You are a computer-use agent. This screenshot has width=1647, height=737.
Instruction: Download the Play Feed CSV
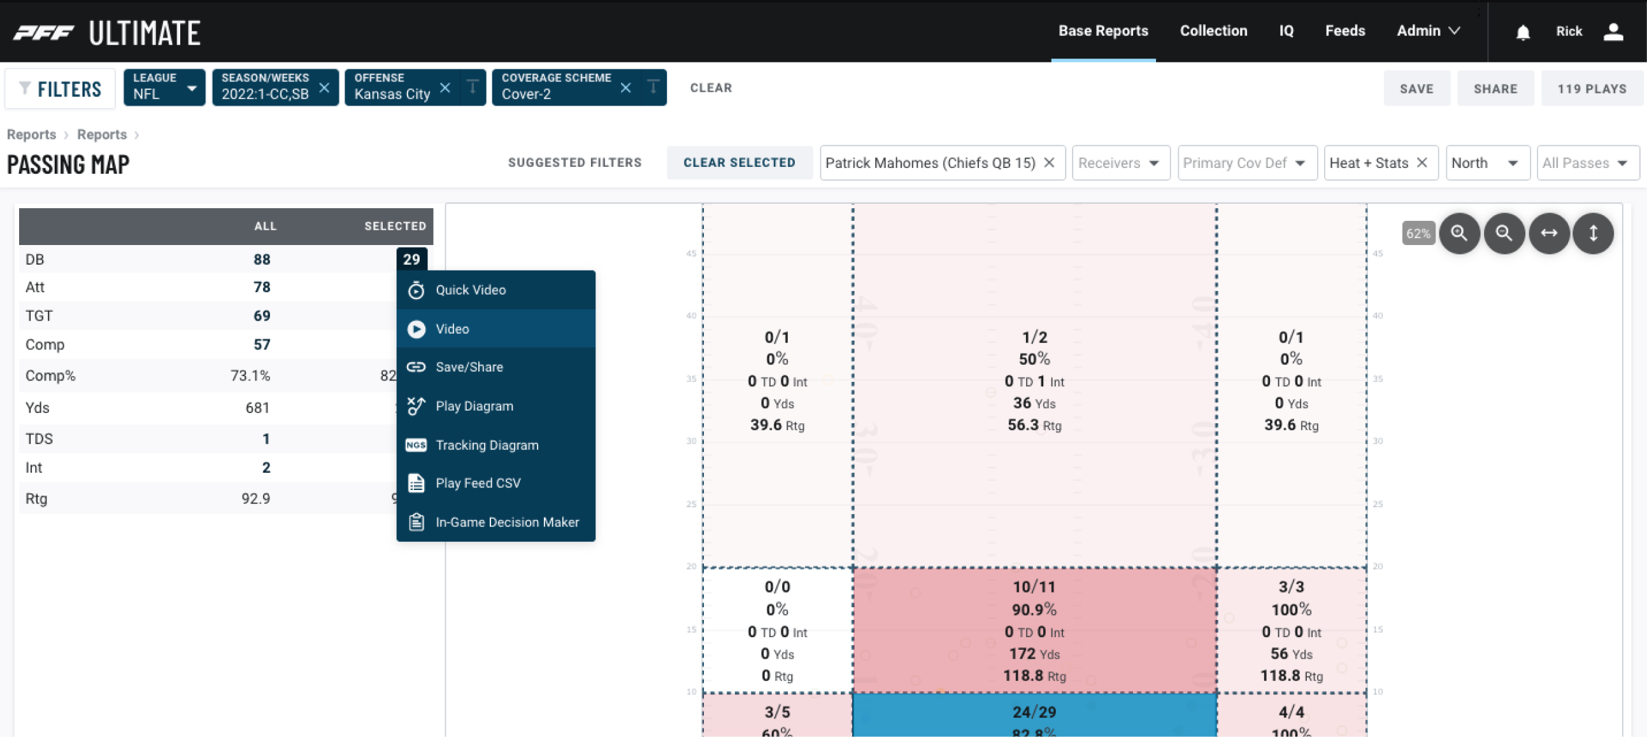tap(478, 483)
